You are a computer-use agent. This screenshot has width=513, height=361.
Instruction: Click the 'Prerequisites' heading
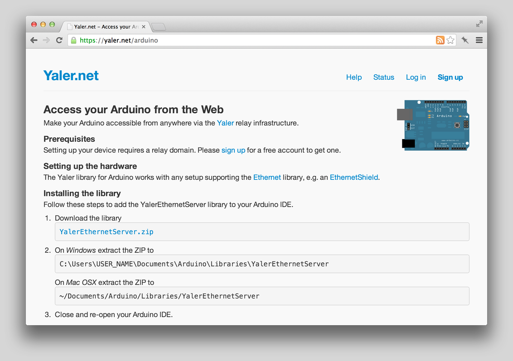(69, 139)
